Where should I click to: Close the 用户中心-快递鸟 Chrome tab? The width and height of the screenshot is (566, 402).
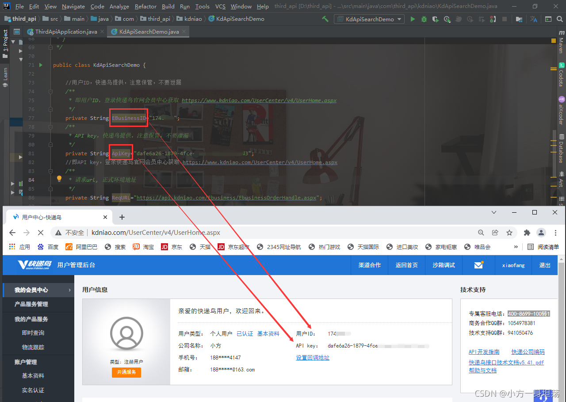pos(105,217)
